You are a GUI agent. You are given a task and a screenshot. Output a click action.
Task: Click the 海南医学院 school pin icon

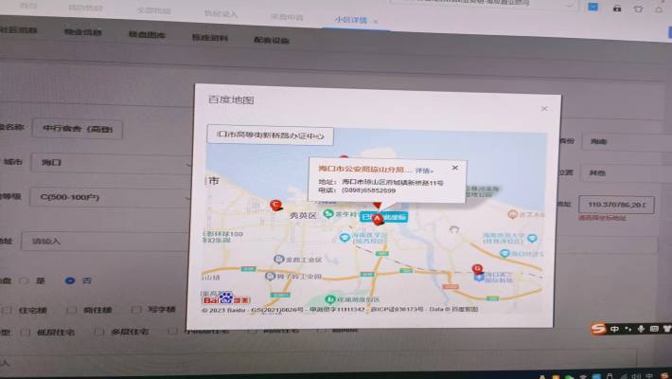tap(345, 238)
